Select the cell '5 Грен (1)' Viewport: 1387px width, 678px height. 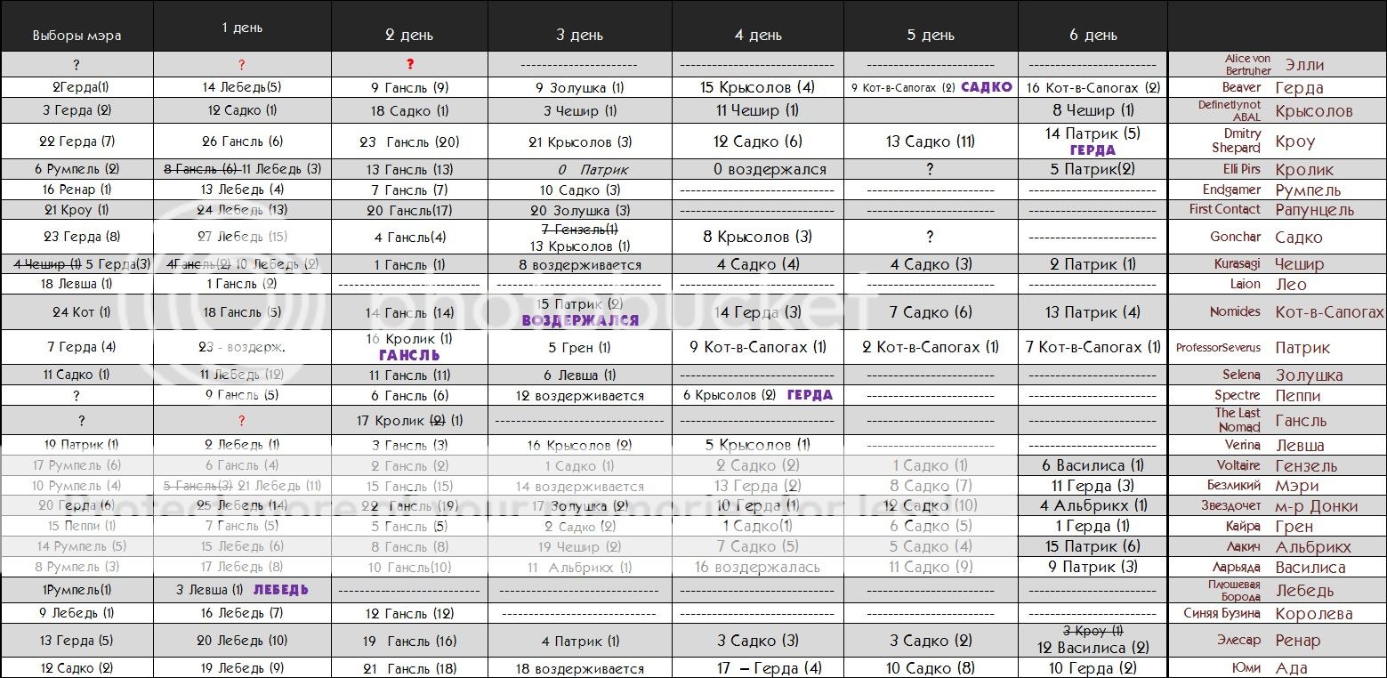[x=582, y=348]
